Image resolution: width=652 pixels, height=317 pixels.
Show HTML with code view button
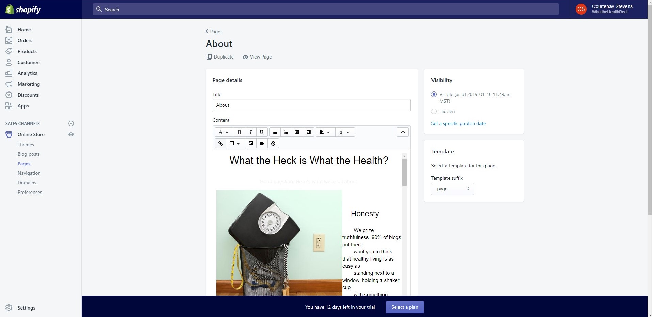403,132
